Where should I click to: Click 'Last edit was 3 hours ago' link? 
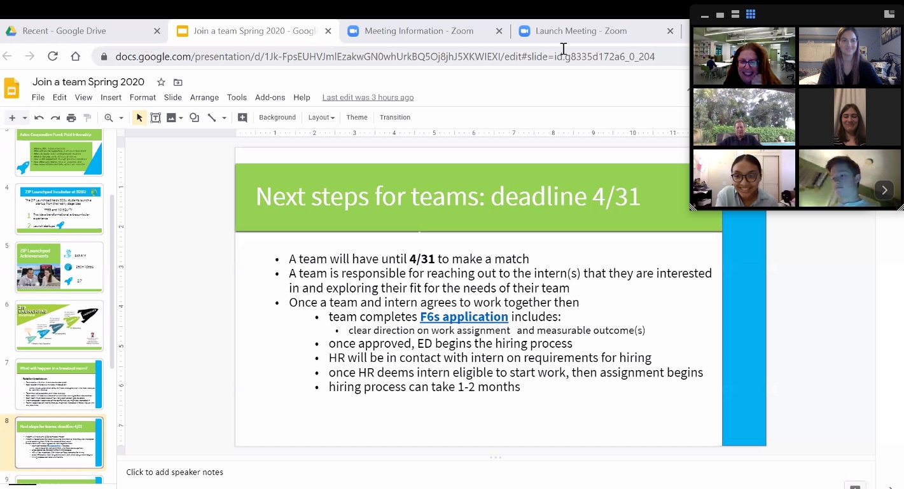pyautogui.click(x=368, y=97)
